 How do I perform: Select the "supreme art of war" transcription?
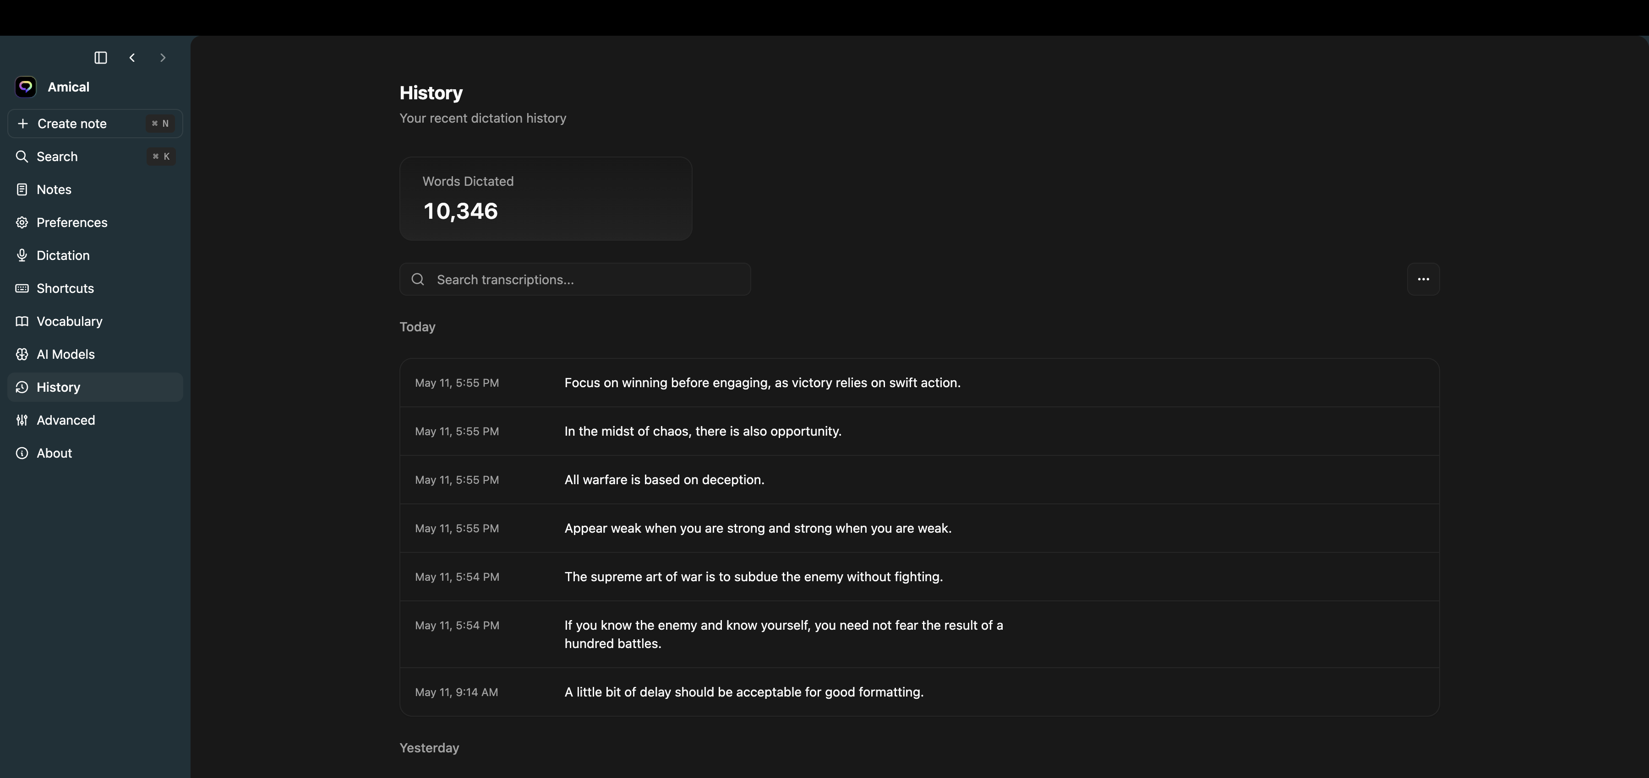pos(919,577)
